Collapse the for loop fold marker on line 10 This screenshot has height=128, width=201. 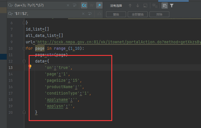[x=24, y=49]
